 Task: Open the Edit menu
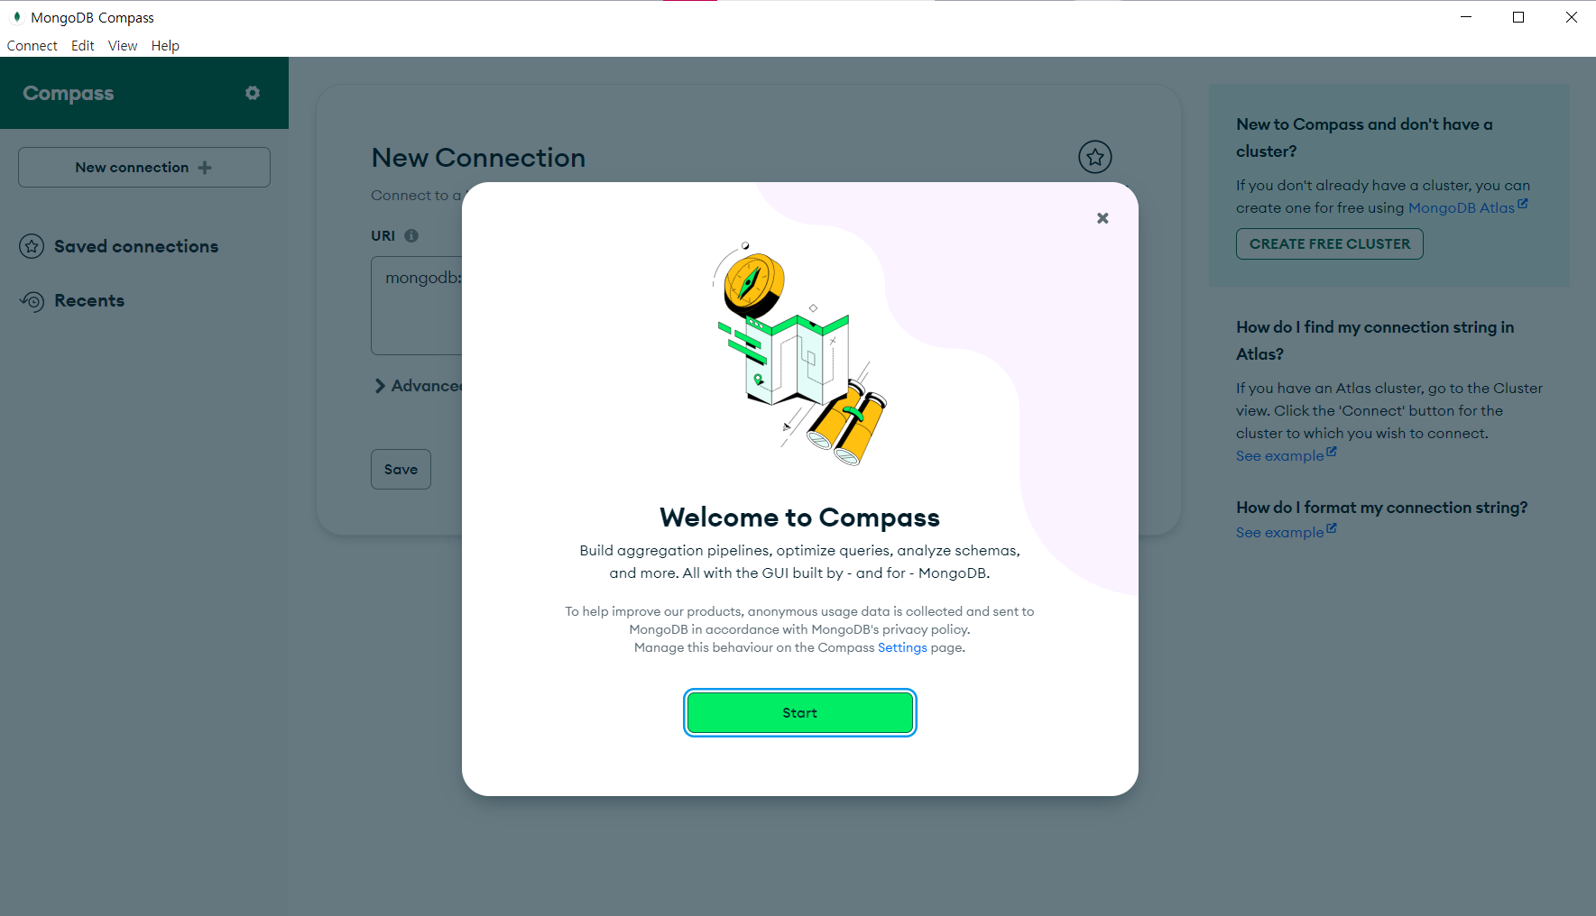coord(83,46)
